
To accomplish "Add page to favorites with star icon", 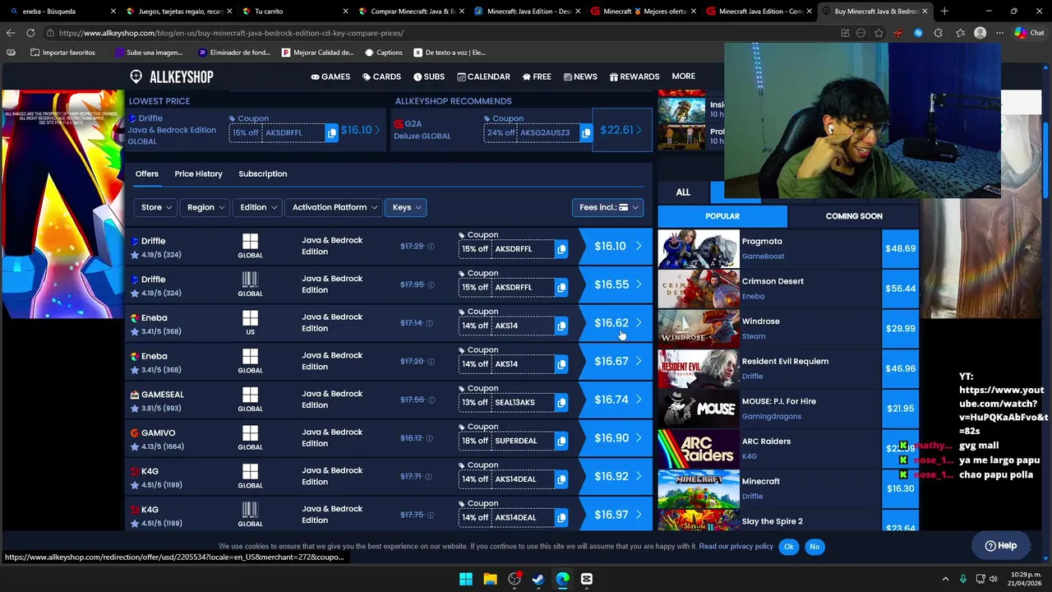I will tap(879, 33).
